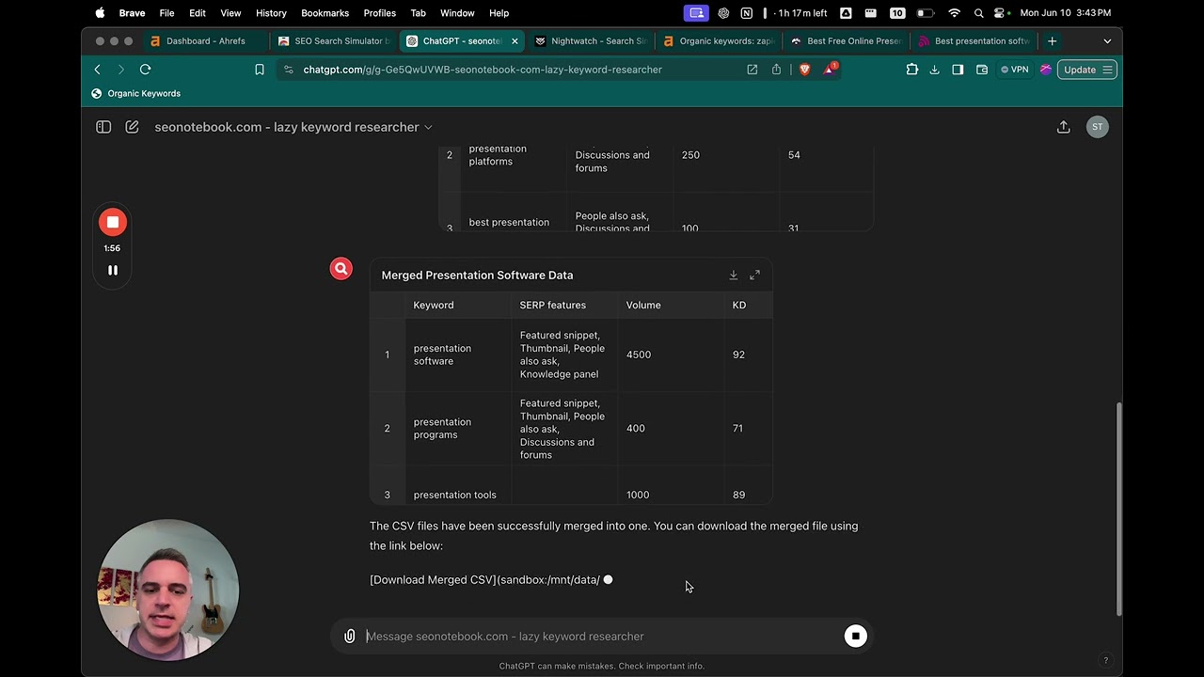Switch to Best Free Online Presentation tab
The image size is (1204, 677).
(x=847, y=41)
